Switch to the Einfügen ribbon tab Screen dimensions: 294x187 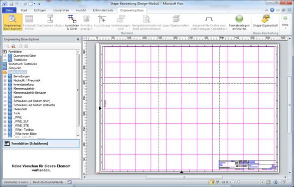[40, 11]
